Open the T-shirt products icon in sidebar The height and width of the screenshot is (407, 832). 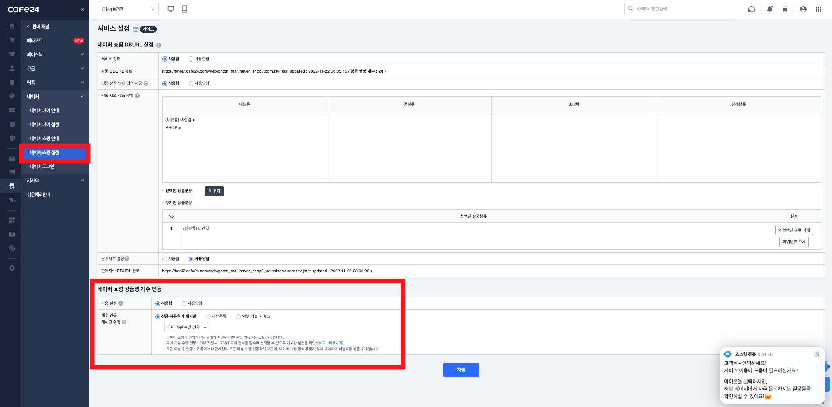12,54
